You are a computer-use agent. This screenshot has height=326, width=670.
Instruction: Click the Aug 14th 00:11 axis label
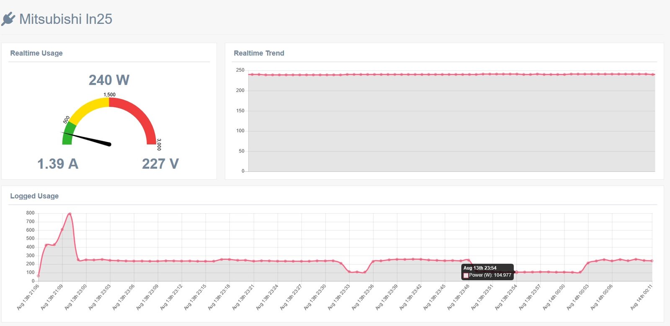click(x=642, y=297)
